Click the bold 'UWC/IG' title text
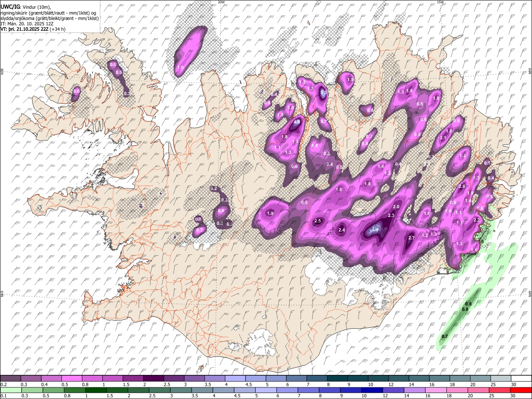 click(x=10, y=7)
